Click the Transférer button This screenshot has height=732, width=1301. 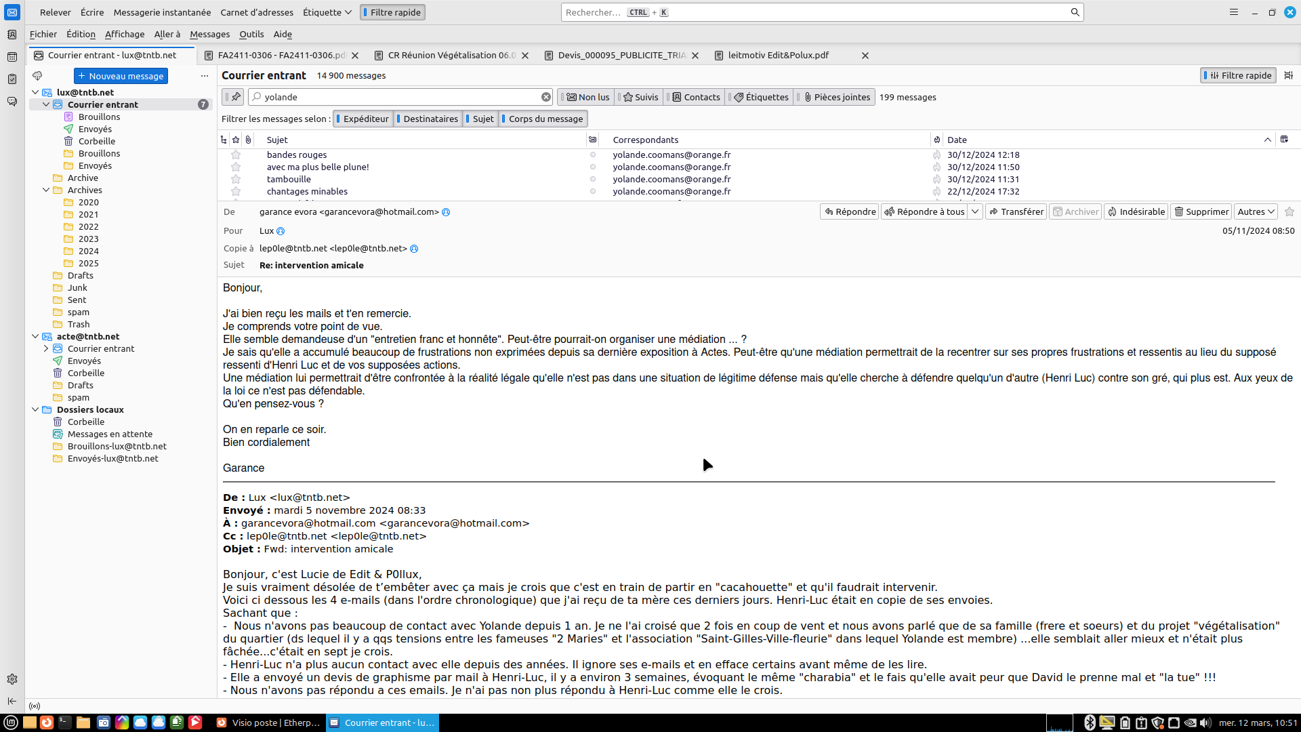coord(1016,211)
